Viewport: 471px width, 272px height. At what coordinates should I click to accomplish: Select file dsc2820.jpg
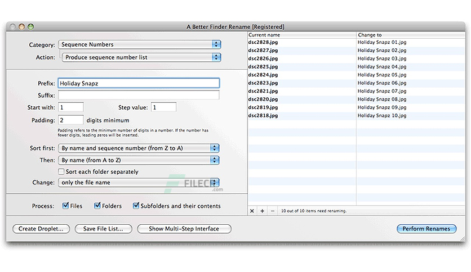click(x=263, y=99)
